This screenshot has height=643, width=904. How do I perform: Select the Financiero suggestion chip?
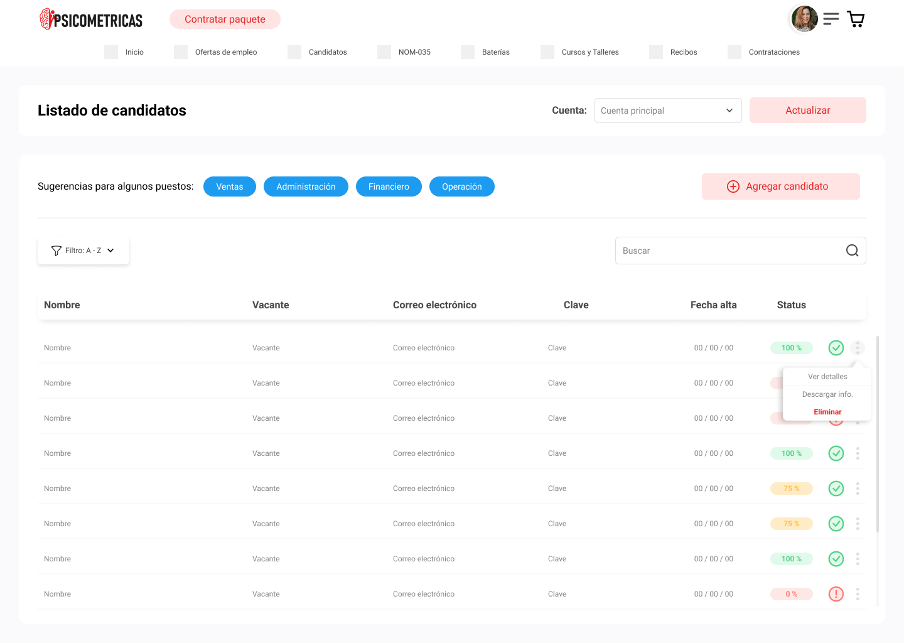[389, 186]
